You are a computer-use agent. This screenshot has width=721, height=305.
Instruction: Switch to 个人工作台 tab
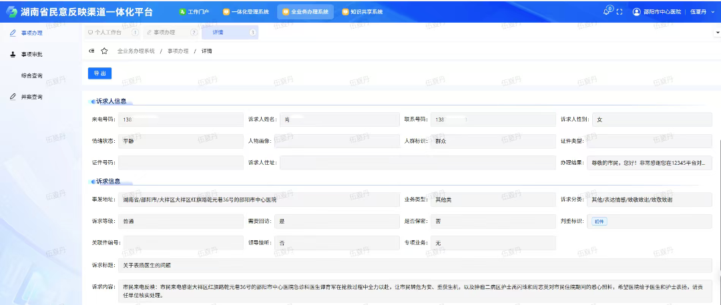108,32
